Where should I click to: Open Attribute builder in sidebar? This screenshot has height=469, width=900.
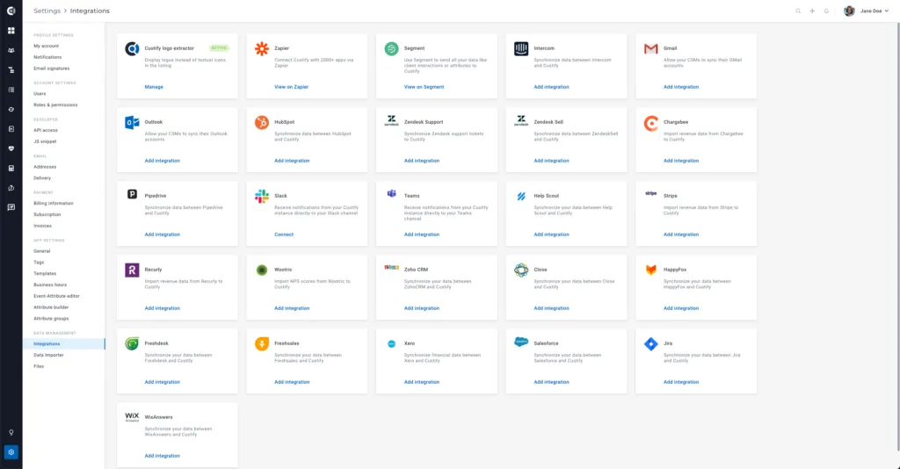51,307
